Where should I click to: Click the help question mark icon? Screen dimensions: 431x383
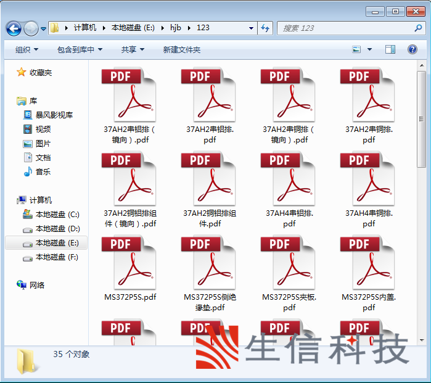point(413,49)
